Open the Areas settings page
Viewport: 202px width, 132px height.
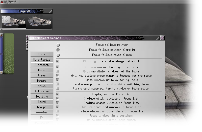point(42,75)
